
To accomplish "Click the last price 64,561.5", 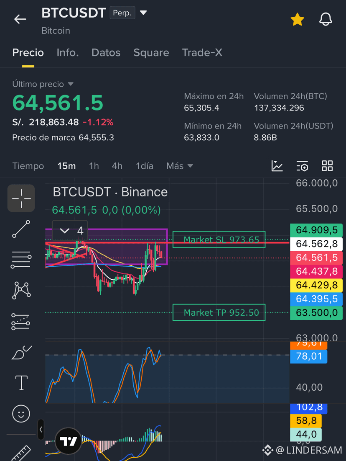I will [x=58, y=103].
